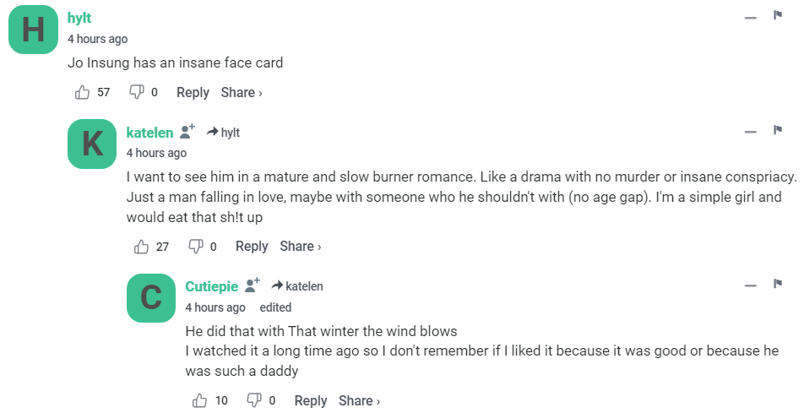Dislike katelen's comment with thumbs-down
This screenshot has height=413, width=804.
195,247
